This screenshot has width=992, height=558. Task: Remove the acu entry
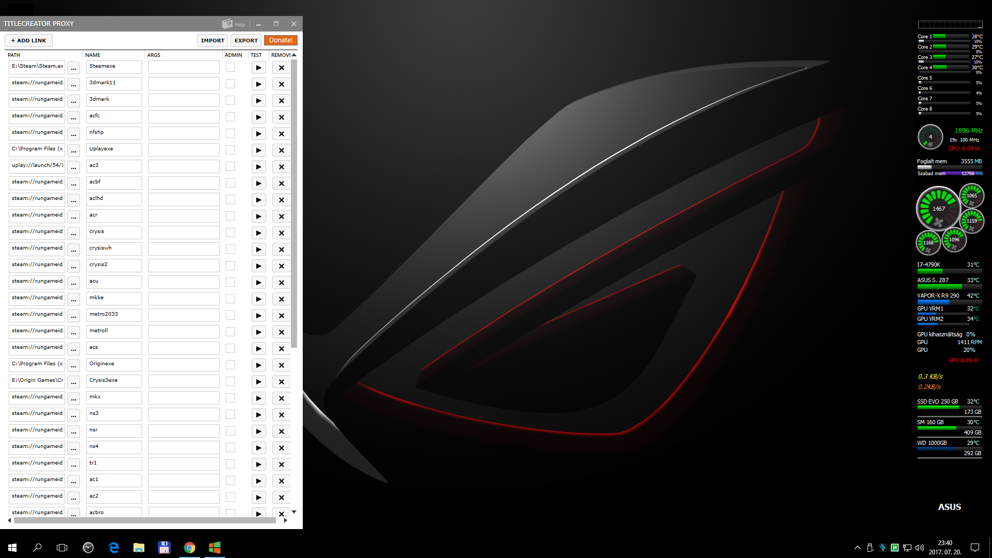coord(282,283)
